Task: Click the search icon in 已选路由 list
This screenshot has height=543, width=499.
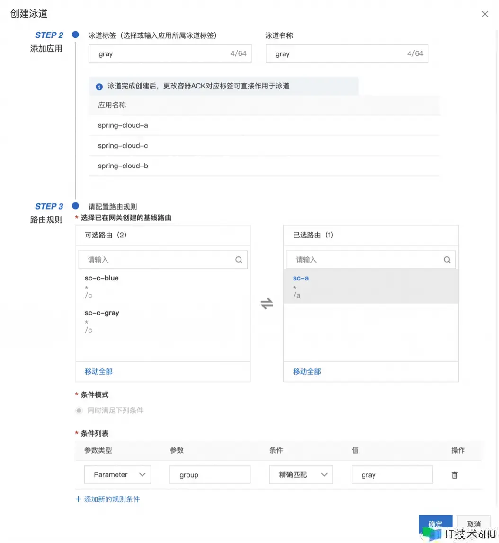Action: (x=446, y=260)
